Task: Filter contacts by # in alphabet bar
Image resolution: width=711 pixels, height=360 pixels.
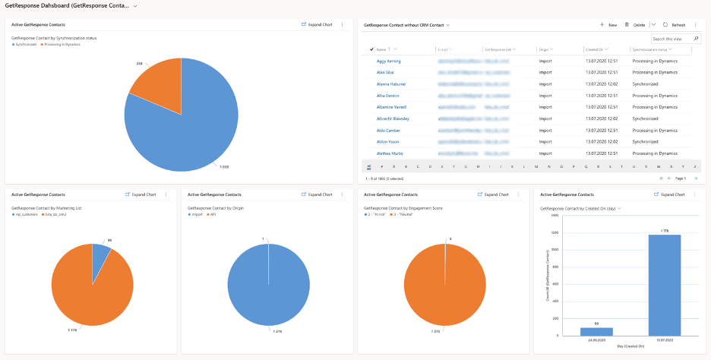Action: pyautogui.click(x=382, y=167)
